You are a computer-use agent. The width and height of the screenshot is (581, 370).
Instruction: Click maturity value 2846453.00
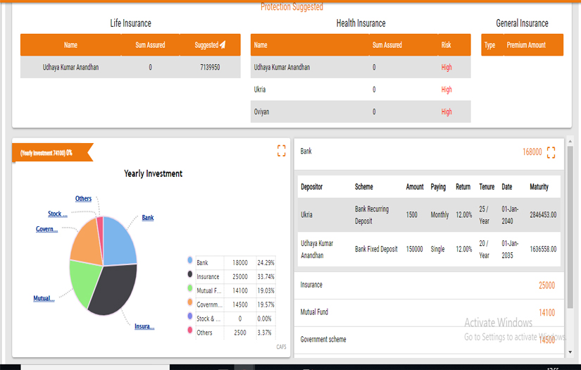click(x=543, y=215)
